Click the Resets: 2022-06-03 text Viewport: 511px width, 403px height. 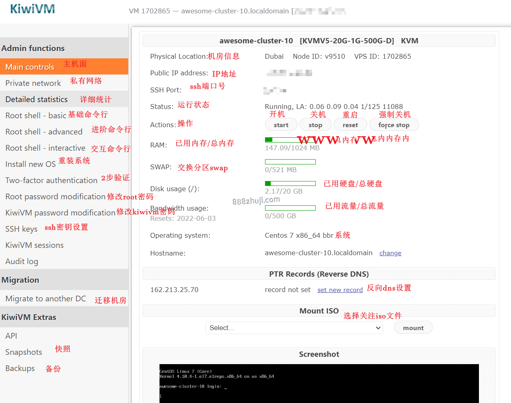pos(183,218)
